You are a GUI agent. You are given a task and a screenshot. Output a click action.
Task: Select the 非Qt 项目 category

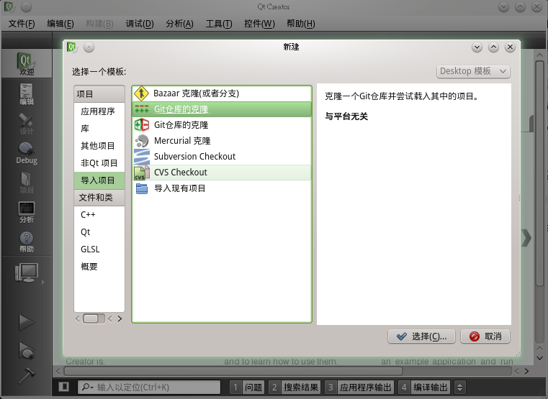click(x=99, y=163)
